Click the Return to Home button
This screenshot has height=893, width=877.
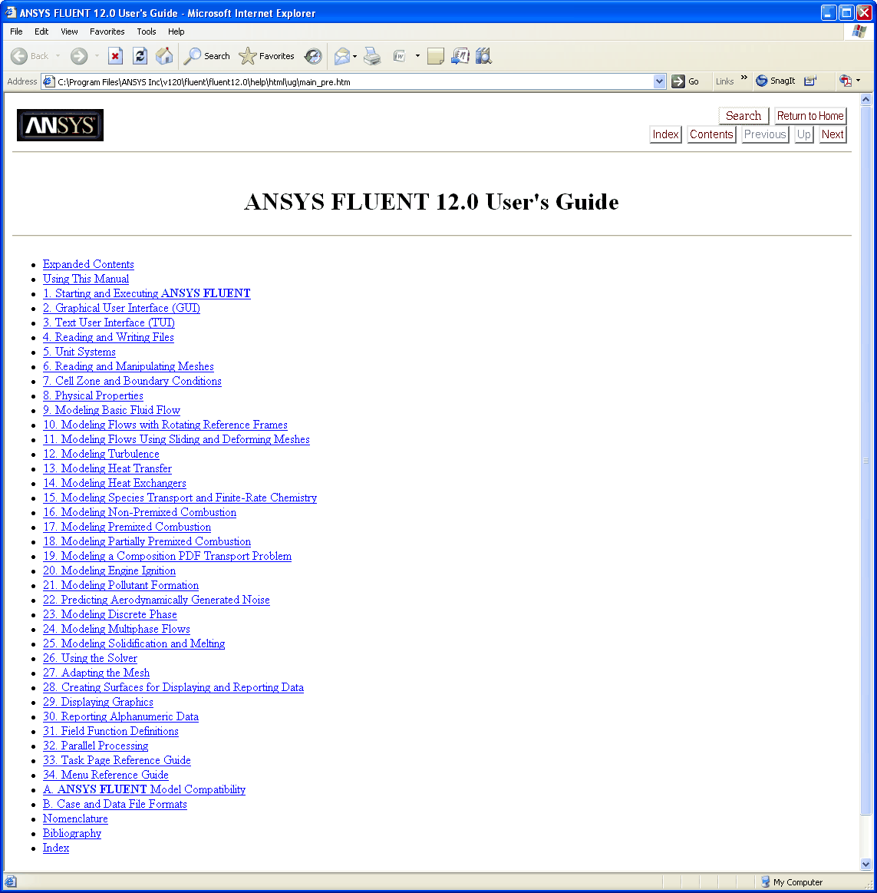pyautogui.click(x=810, y=116)
